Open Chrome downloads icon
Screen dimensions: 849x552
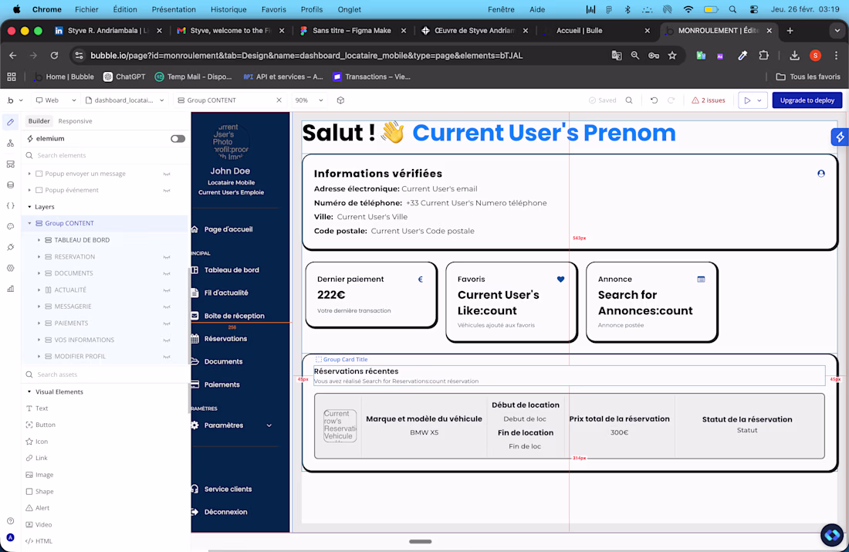794,56
